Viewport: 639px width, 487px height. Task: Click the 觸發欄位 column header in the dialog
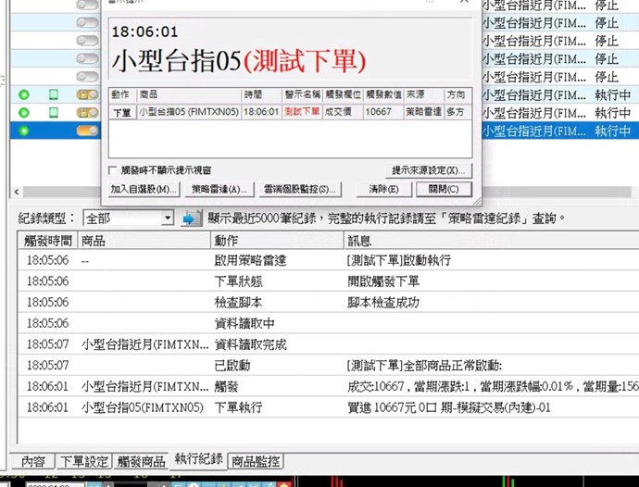pyautogui.click(x=344, y=94)
